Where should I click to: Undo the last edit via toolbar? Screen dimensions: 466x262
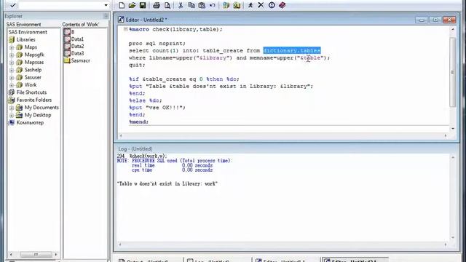click(x=212, y=5)
